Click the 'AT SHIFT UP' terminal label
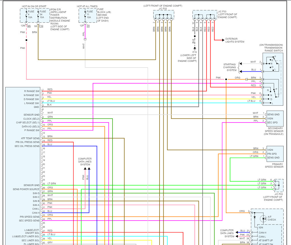This screenshot has width=291, height=245. [266, 240]
